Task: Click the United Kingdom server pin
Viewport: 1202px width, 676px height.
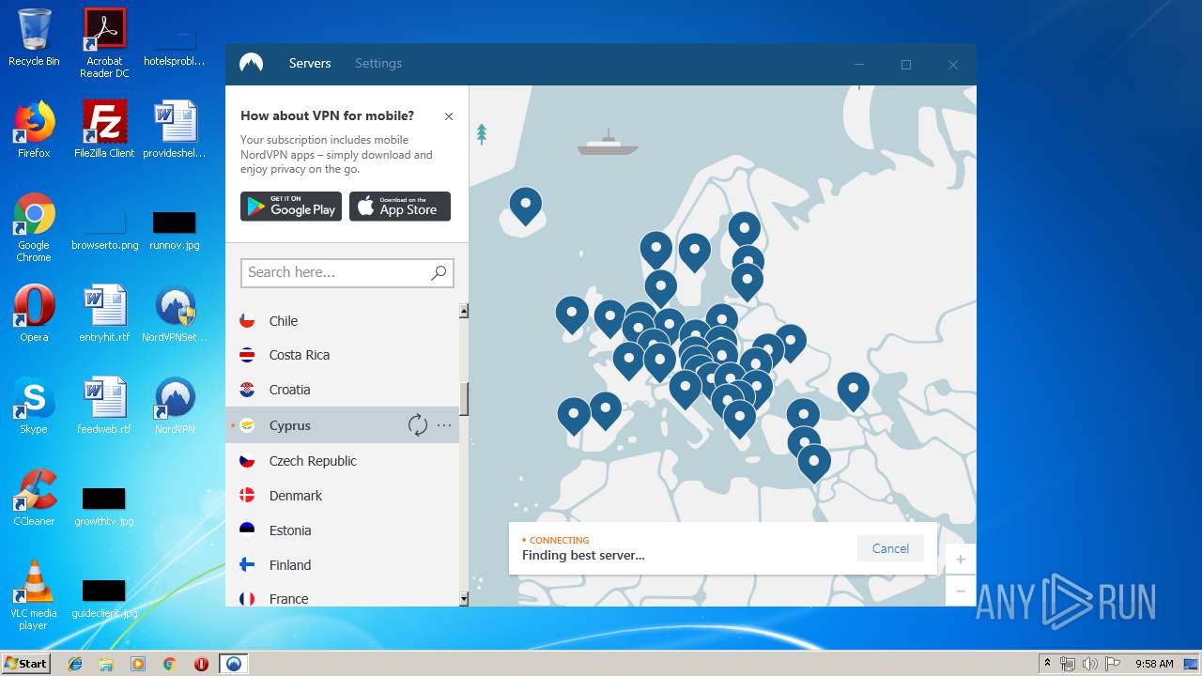Action: 609,318
